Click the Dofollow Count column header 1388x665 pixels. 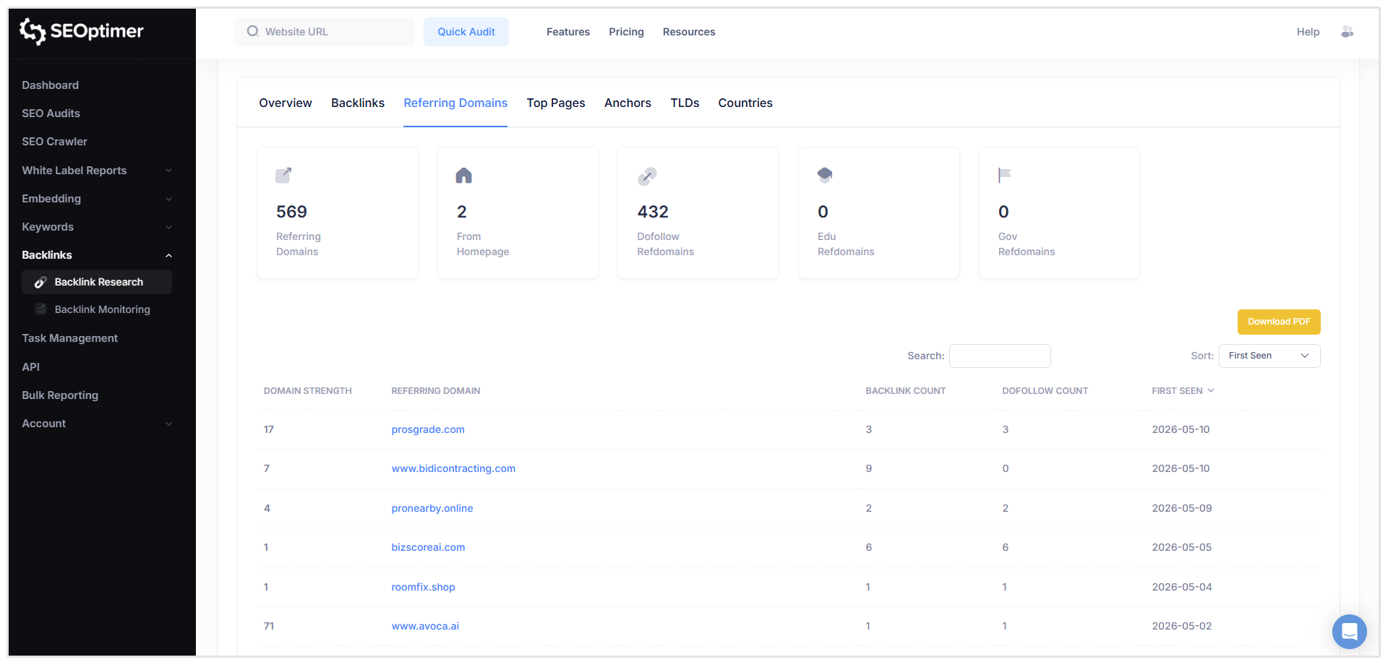click(x=1045, y=391)
